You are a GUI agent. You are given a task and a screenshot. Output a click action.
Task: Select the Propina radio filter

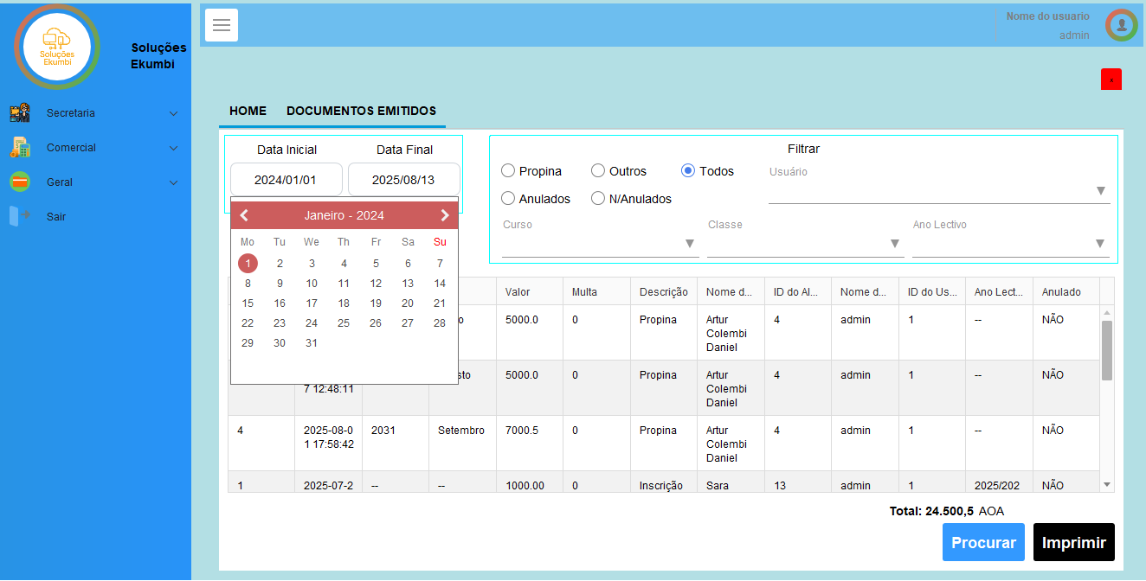[508, 171]
